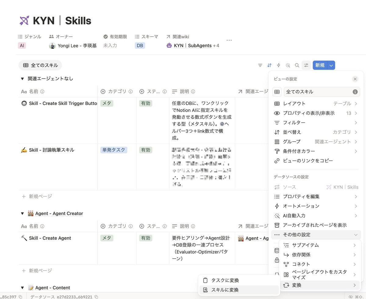The width and height of the screenshot is (366, 299).
Task: Click the AI ジャンル tag
Action: pos(22,45)
